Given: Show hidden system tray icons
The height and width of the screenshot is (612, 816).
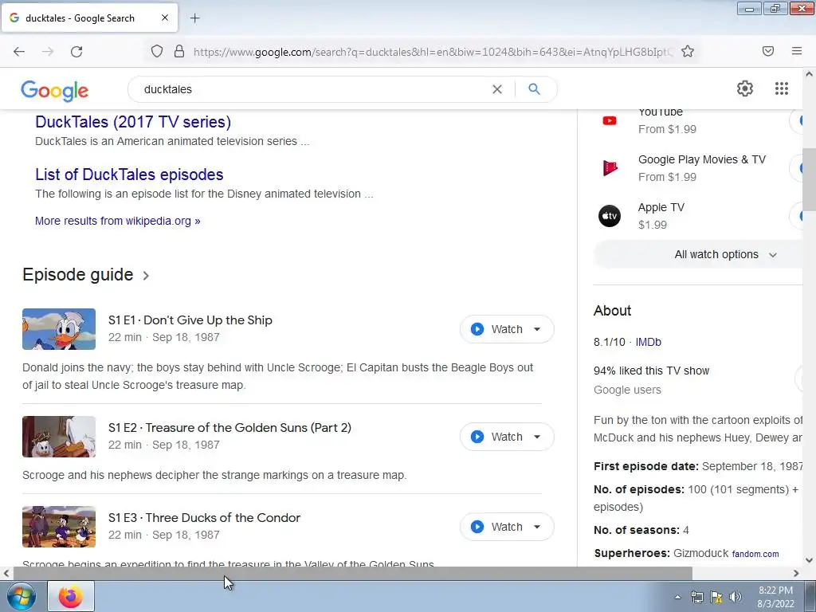Looking at the screenshot, I should click(677, 597).
